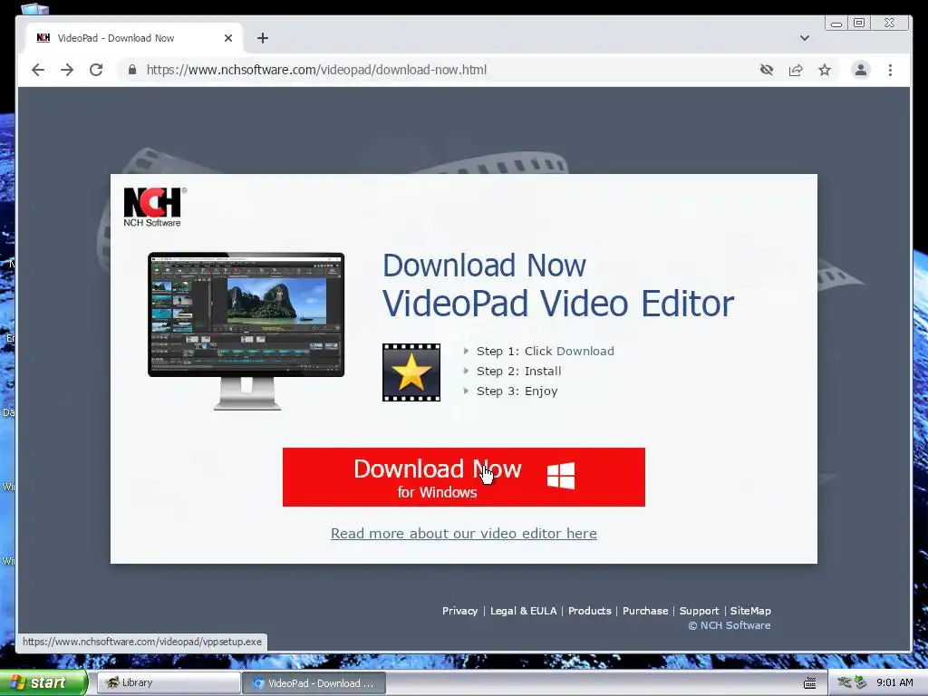Click the monitor screenshot of VideoPad

click(x=246, y=330)
